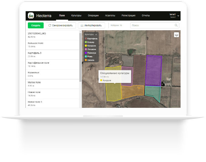This screenshot has width=206, height=162.
Task: Click the magnifier icon in search box
Action: click(x=176, y=25)
